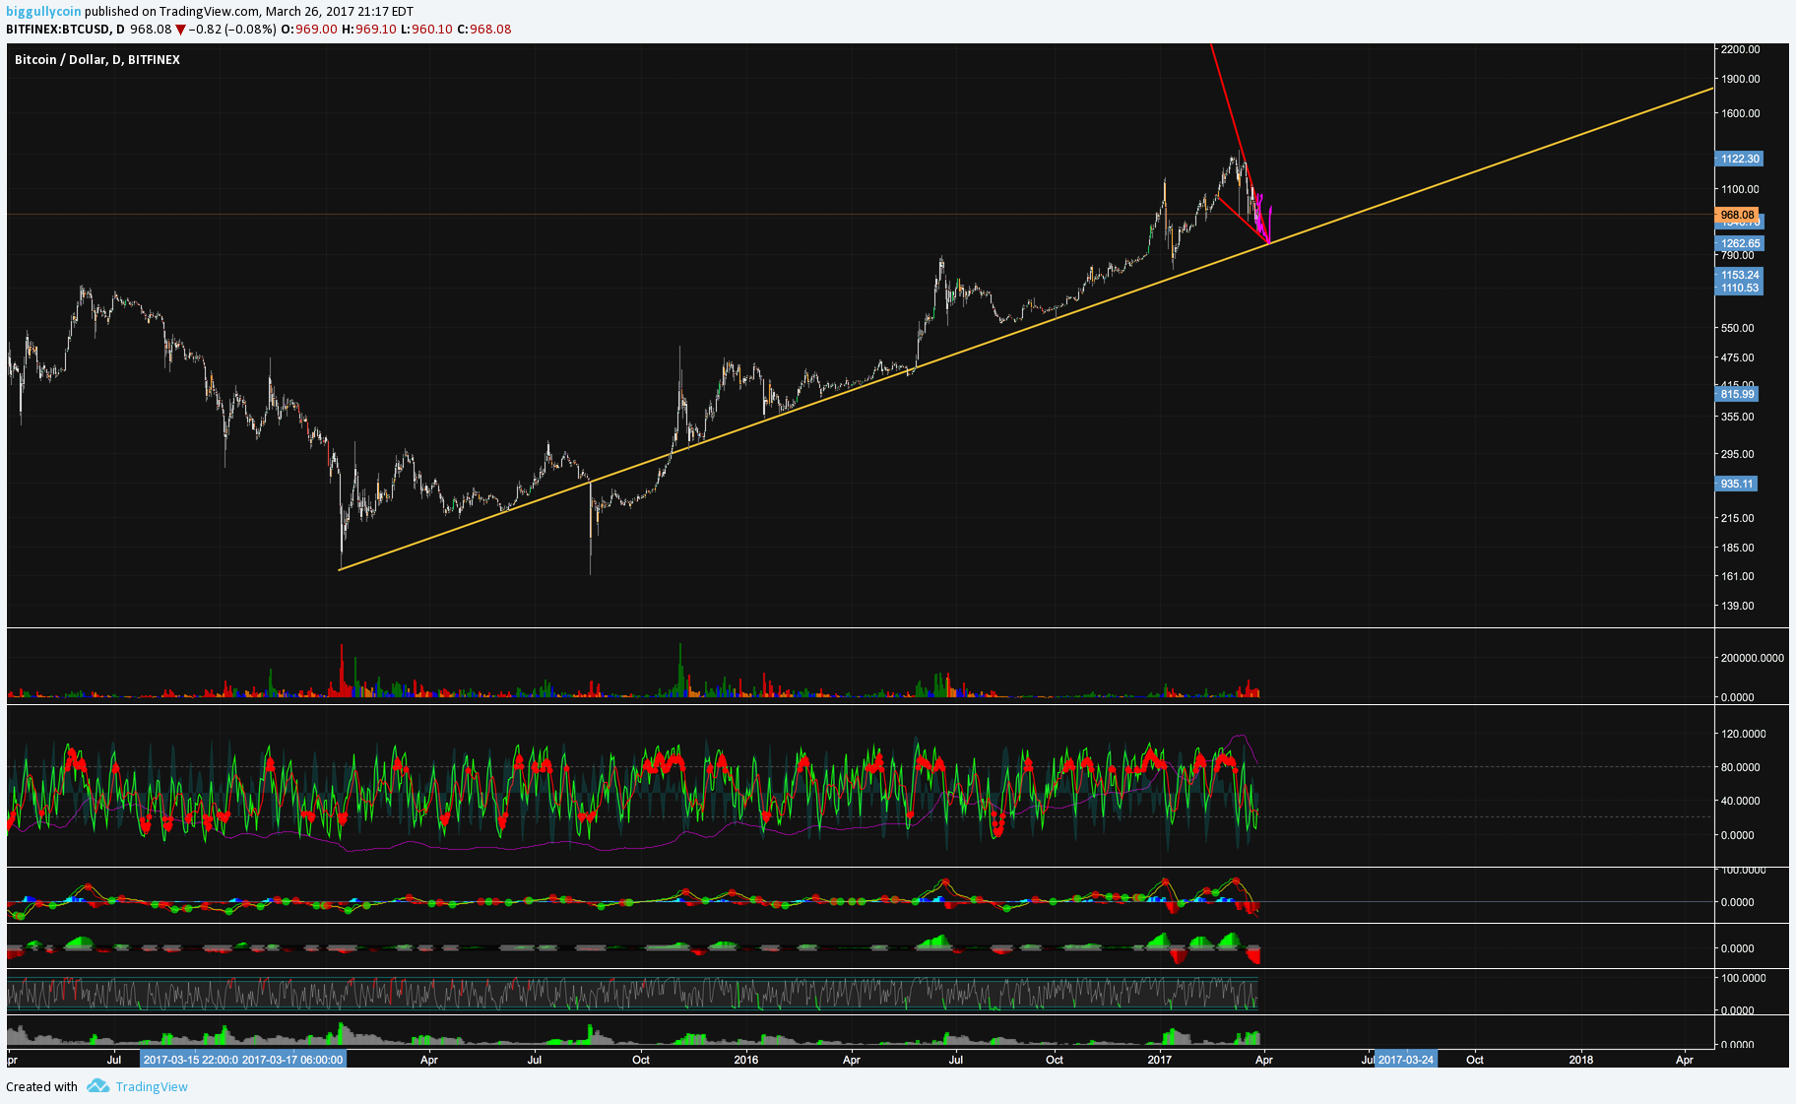
Task: Click the 161.00 price axis value
Action: [x=1737, y=576]
